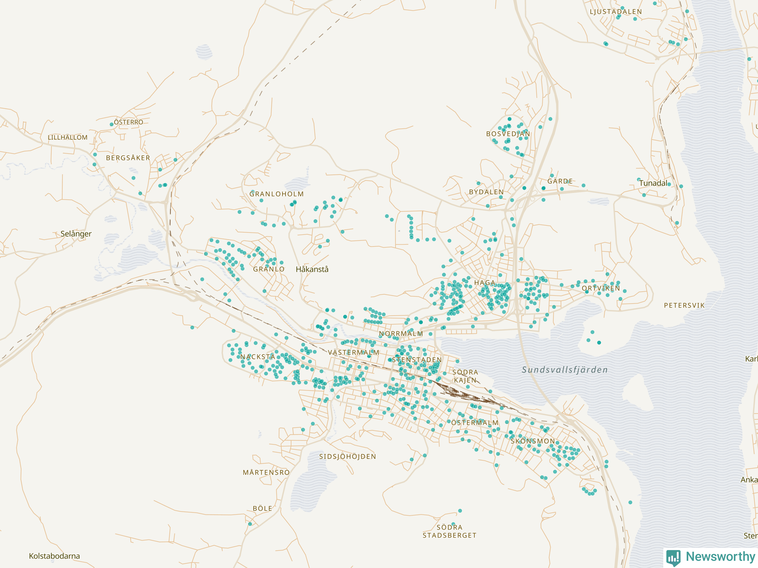Image resolution: width=758 pixels, height=568 pixels.
Task: Click the Kolstabodarna place label
Action: [x=54, y=556]
